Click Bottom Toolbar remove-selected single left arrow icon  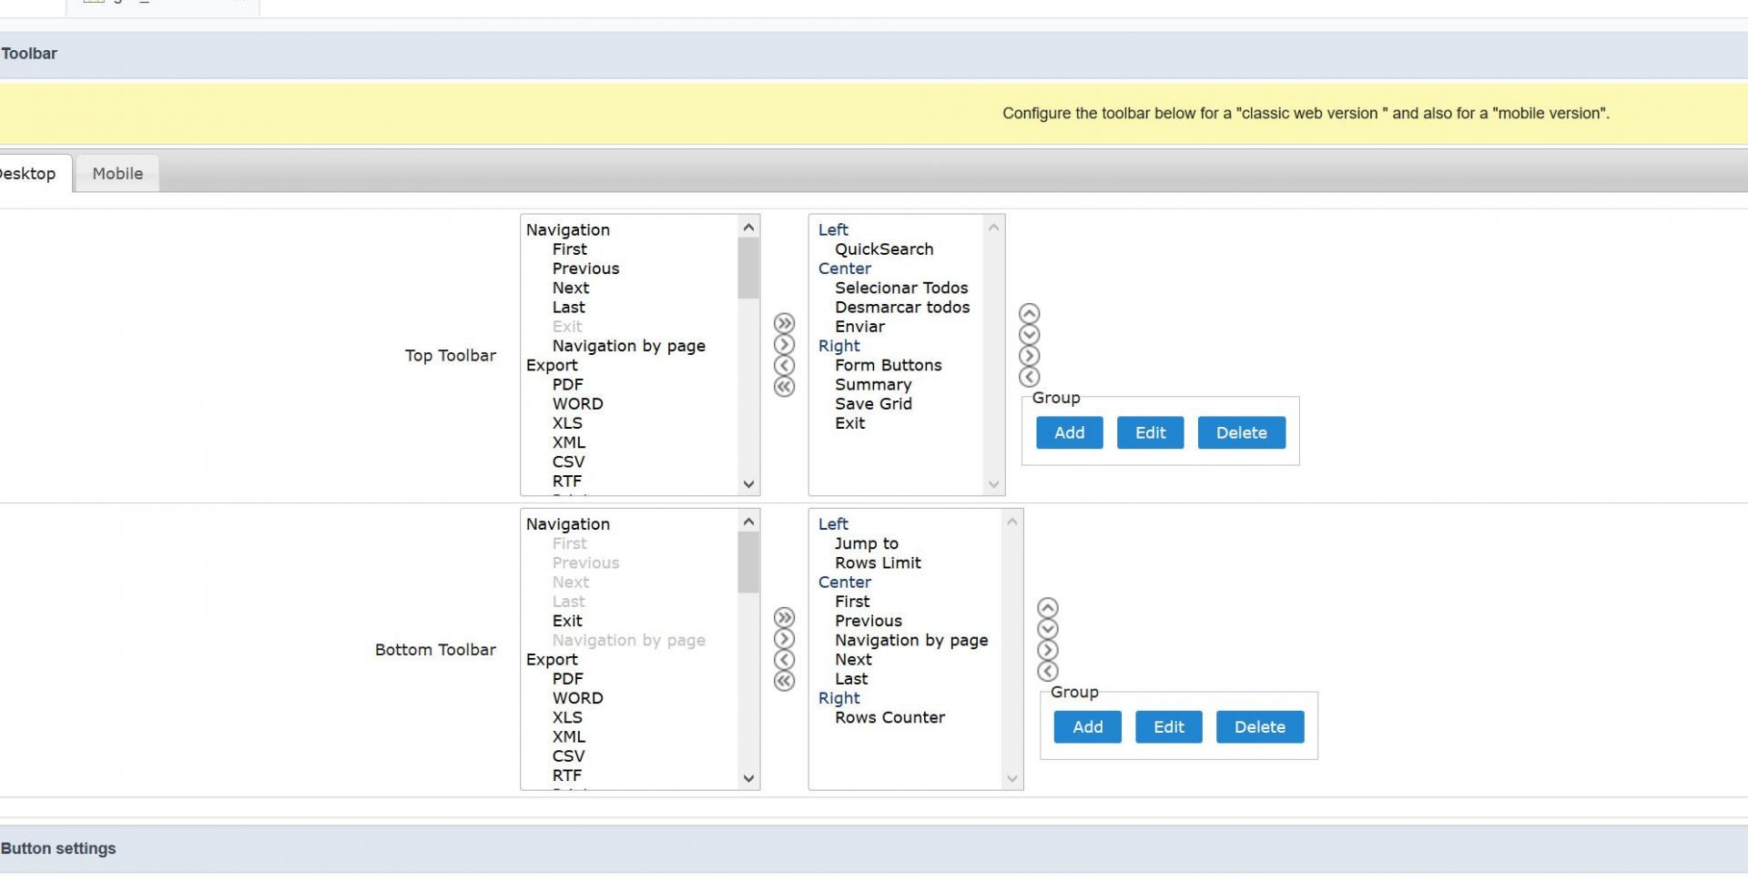point(784,659)
